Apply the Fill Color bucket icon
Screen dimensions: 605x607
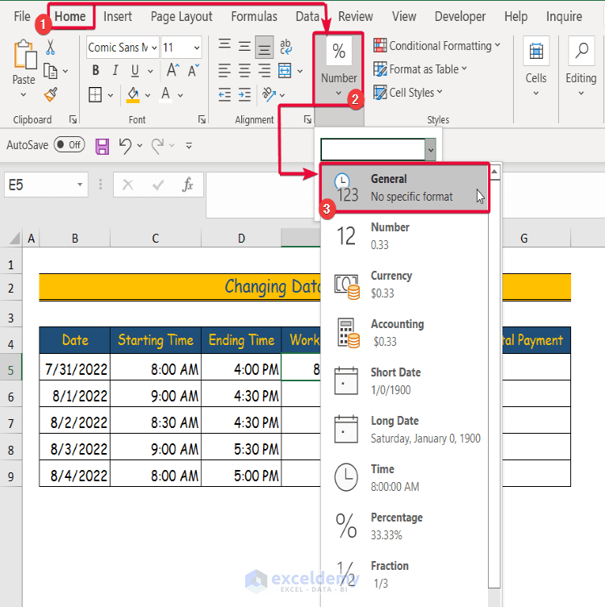133,94
